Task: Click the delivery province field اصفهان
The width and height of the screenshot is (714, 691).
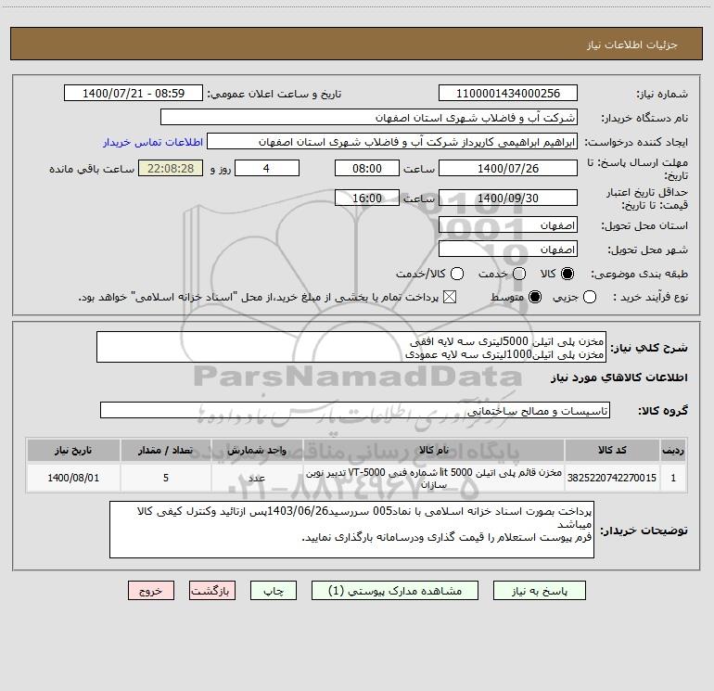Action: point(508,225)
